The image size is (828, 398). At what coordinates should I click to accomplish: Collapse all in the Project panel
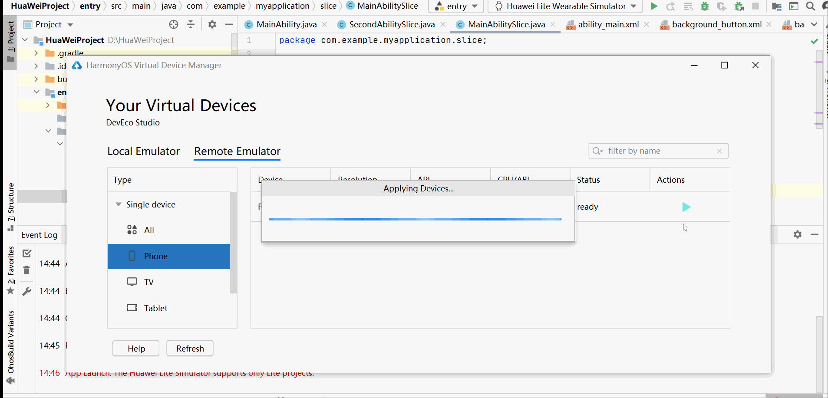point(191,24)
